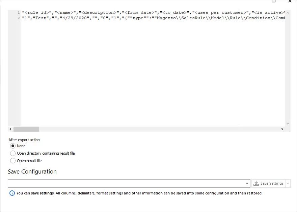Expand the Save Configuration combo box arrow
Viewport: 297px width, 212px height.
point(247,183)
